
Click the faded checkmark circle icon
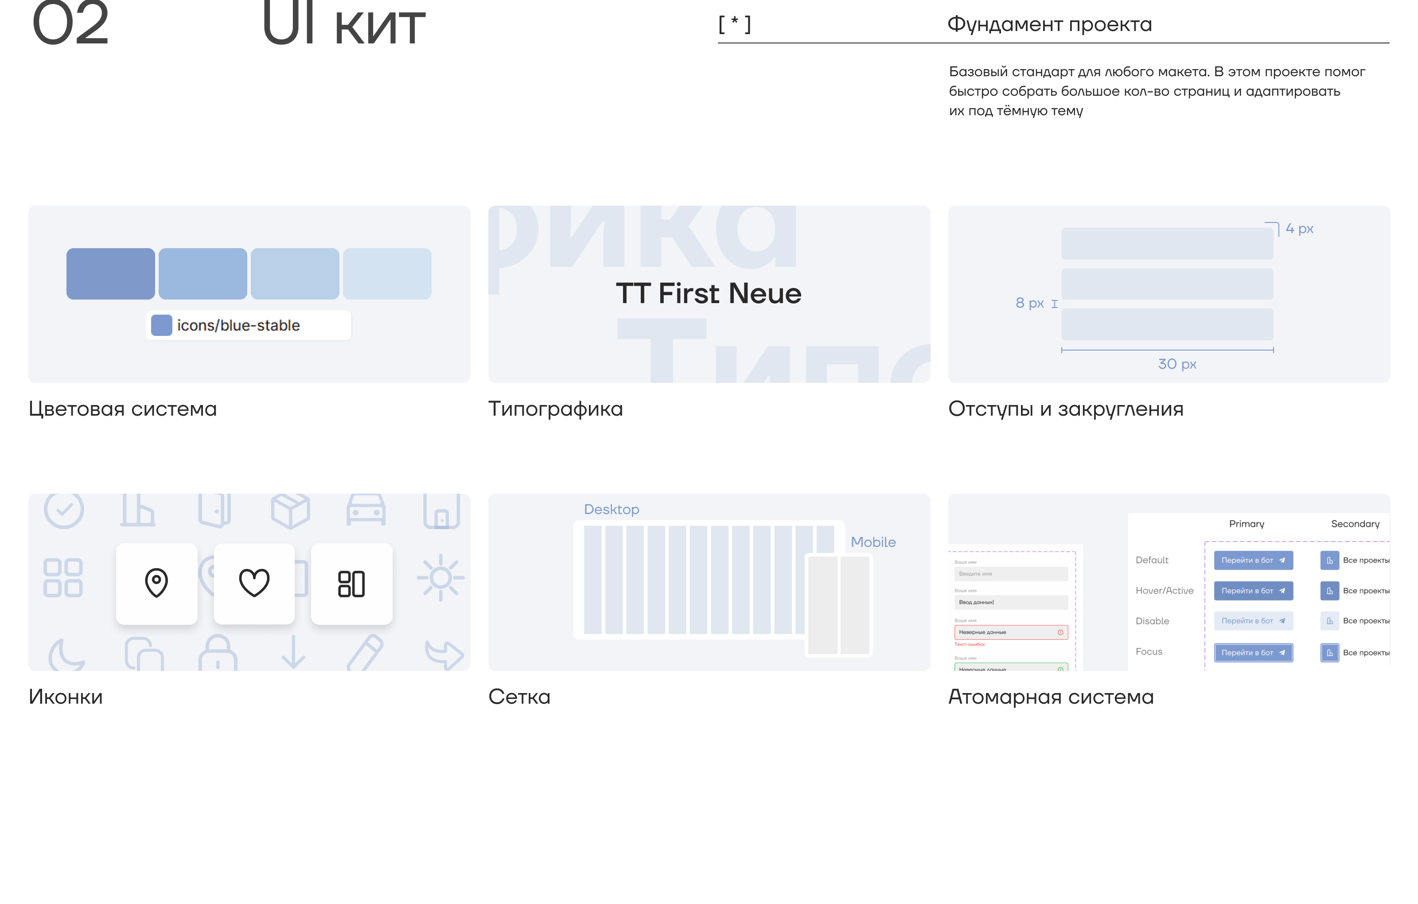(x=64, y=510)
